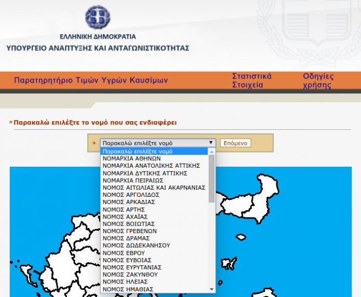Click the Επόμενο button

coord(235,143)
